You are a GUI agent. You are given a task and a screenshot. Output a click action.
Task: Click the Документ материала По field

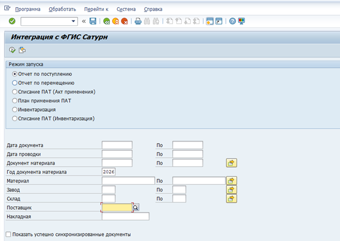coord(187,163)
